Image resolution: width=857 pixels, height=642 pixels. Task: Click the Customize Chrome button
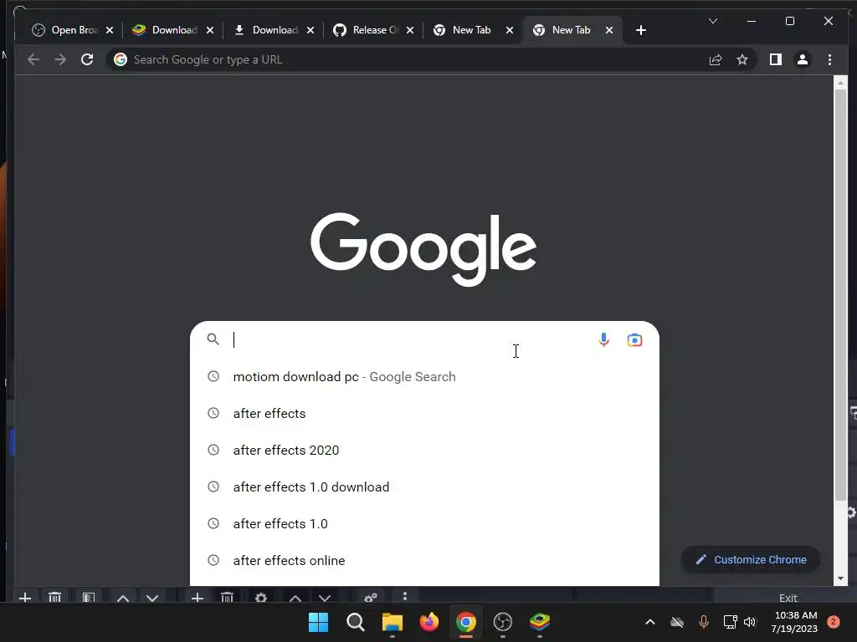(x=751, y=559)
